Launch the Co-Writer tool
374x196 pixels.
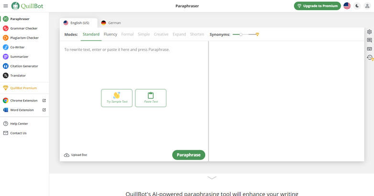pyautogui.click(x=17, y=47)
